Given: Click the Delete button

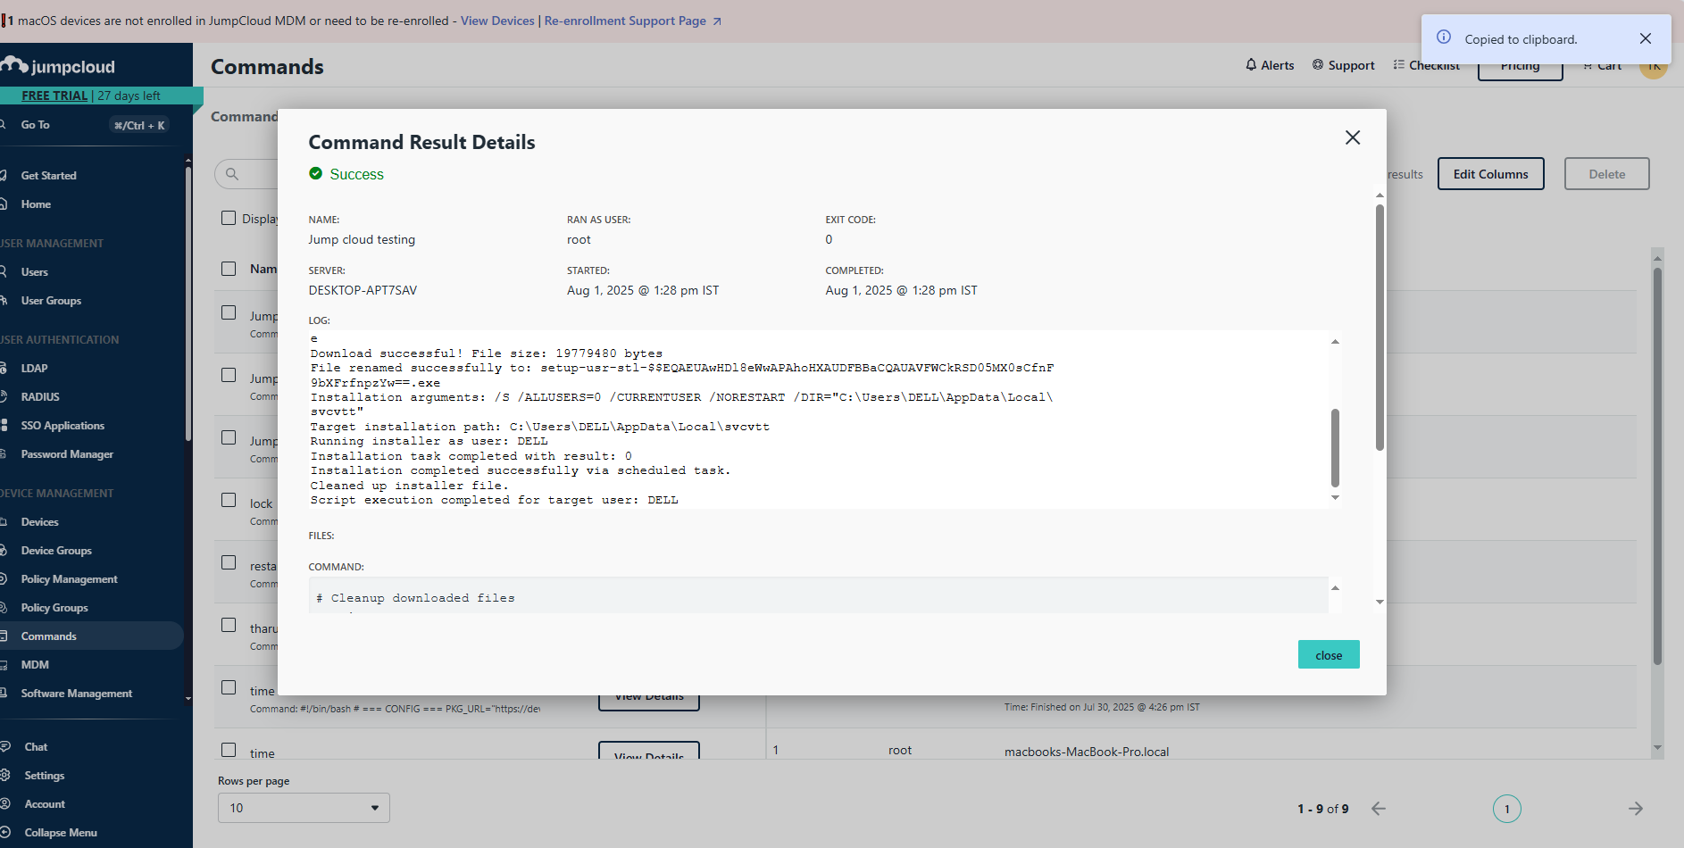Looking at the screenshot, I should pyautogui.click(x=1606, y=174).
